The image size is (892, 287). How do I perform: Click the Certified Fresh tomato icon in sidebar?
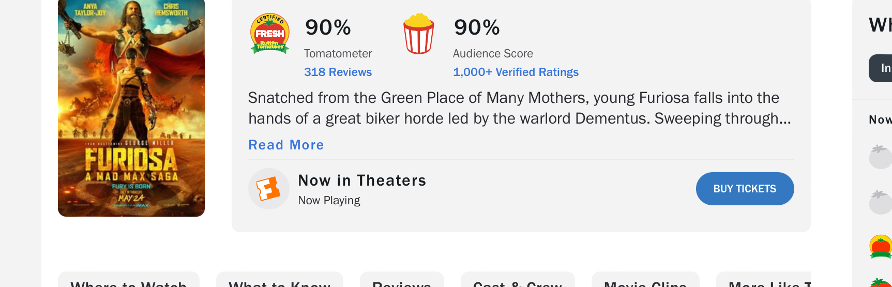880,247
